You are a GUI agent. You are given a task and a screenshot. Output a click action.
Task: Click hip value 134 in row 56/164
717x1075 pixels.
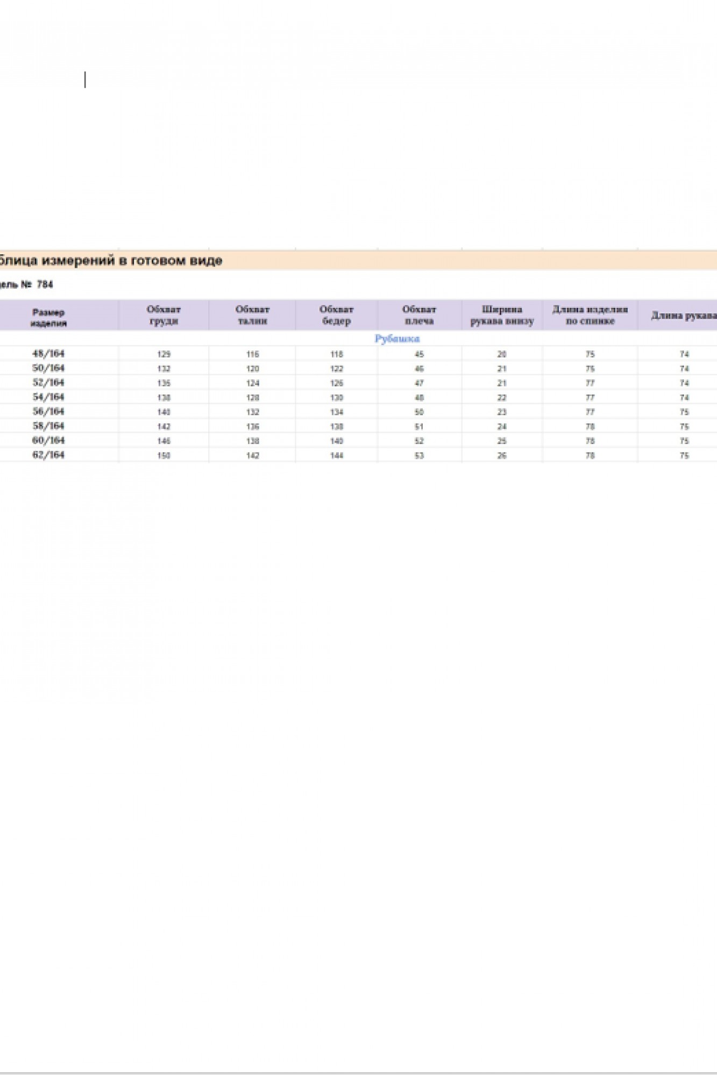[336, 412]
